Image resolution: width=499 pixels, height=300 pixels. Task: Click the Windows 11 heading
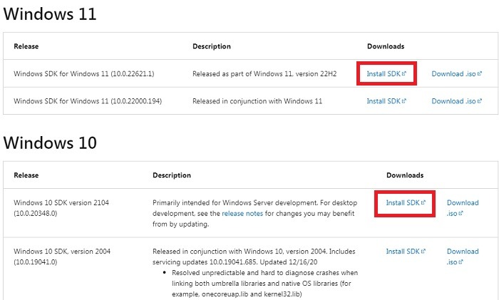tap(50, 14)
